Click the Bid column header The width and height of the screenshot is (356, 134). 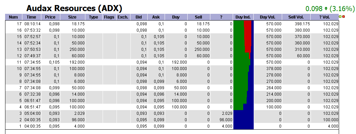coord(139,17)
